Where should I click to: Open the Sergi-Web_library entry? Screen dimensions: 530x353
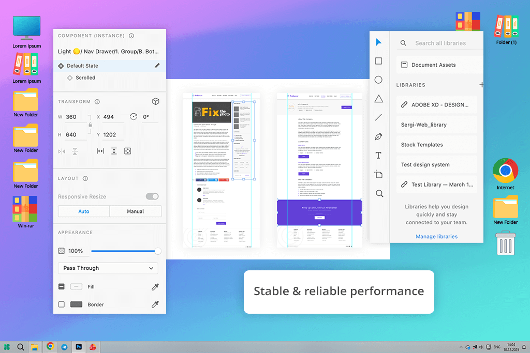[437, 125]
